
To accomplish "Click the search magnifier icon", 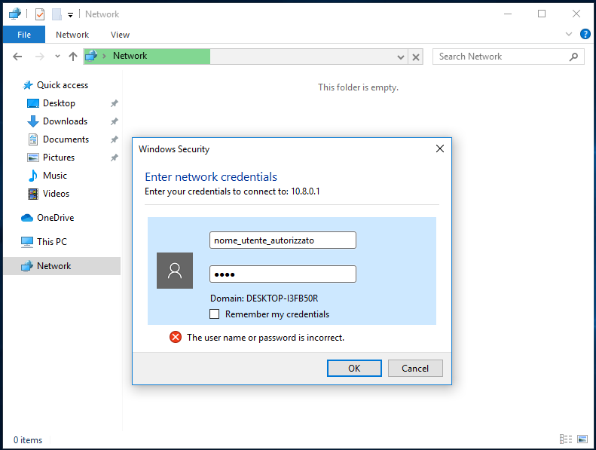I will [x=573, y=57].
